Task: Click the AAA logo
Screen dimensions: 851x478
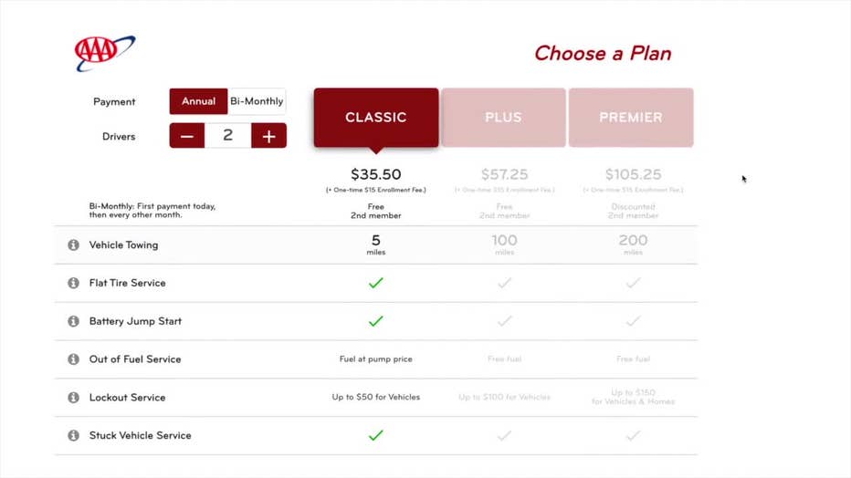Action: (105, 53)
